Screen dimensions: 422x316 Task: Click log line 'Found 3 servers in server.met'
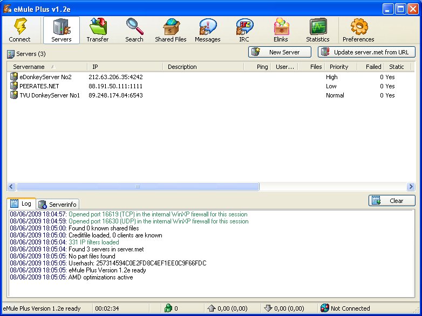pos(77,249)
